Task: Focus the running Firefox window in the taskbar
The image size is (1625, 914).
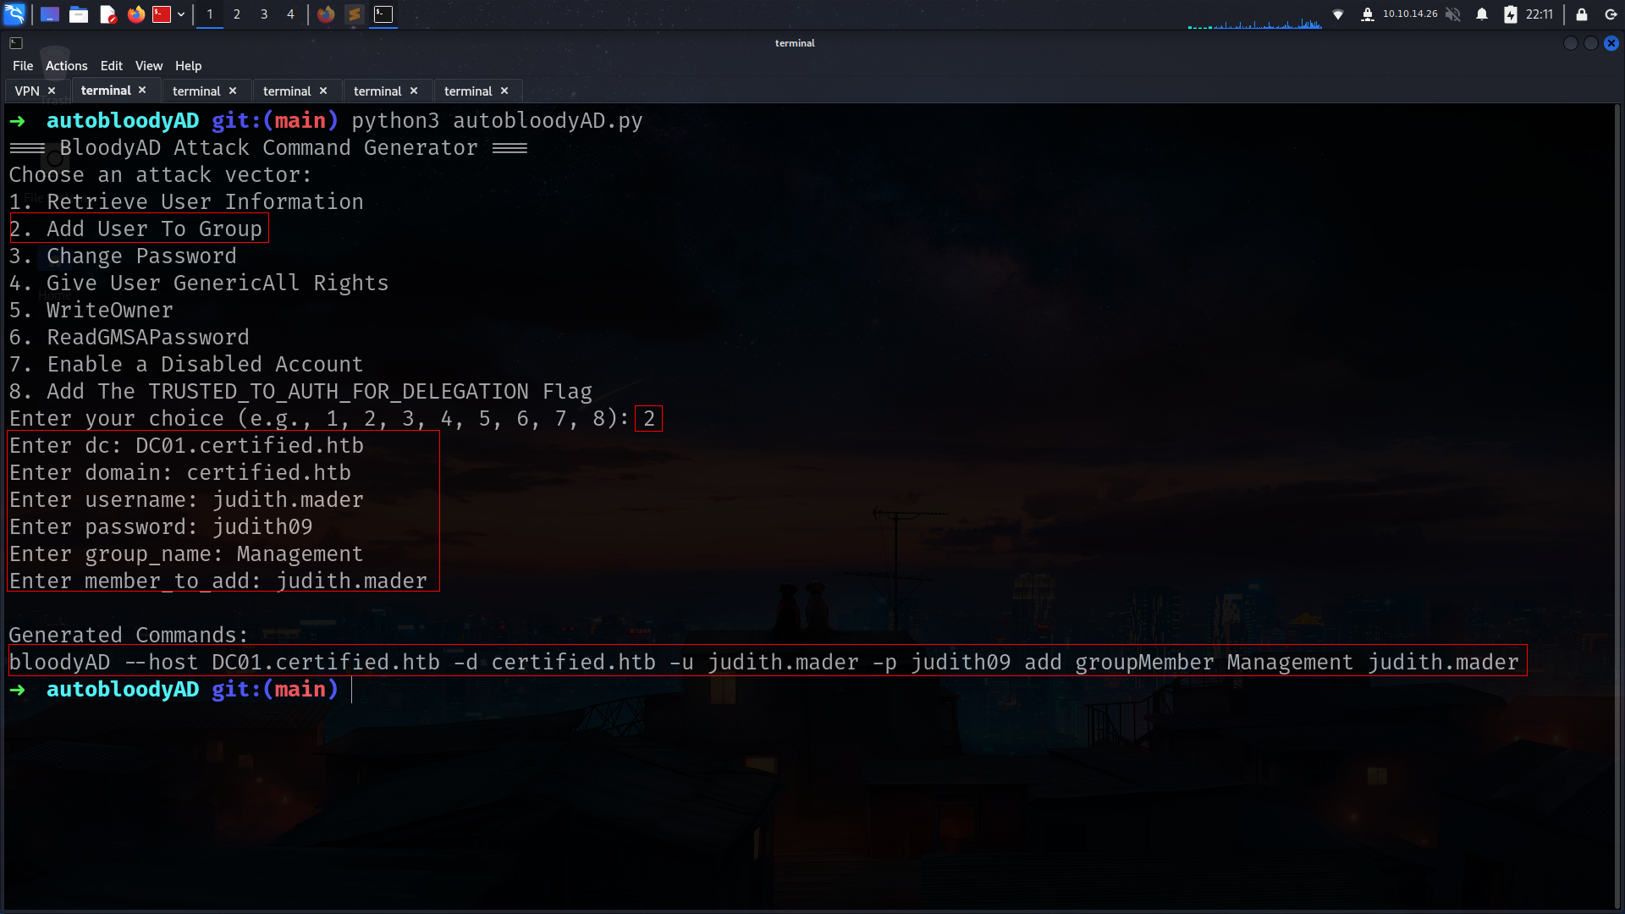Action: 326,14
